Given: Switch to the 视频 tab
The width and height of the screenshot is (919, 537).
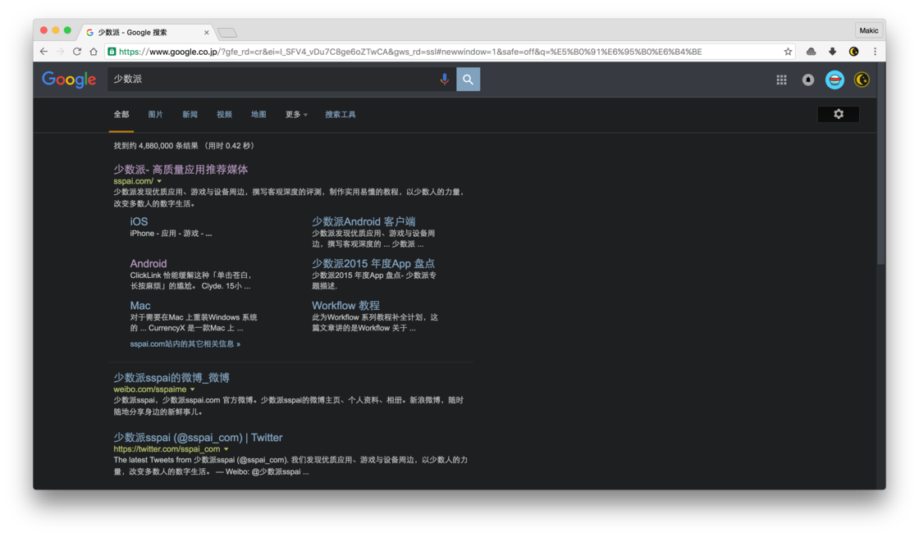Looking at the screenshot, I should (225, 115).
